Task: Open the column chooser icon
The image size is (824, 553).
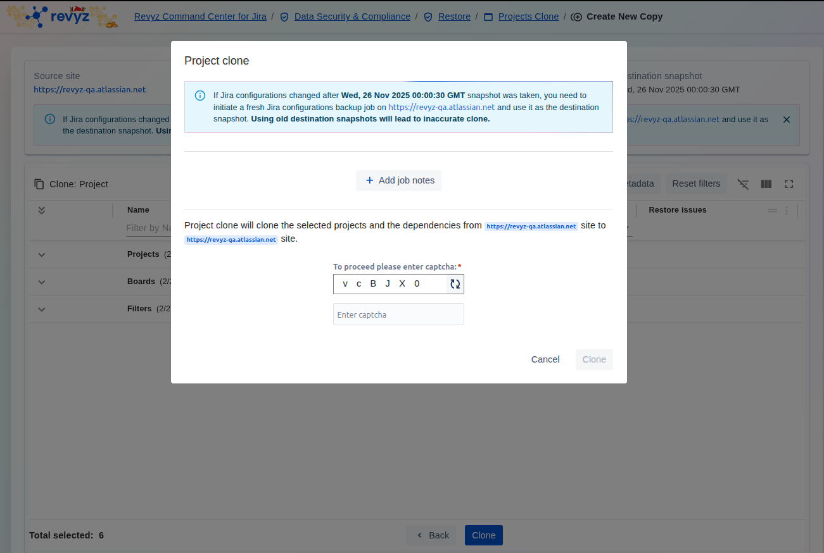Action: [766, 184]
